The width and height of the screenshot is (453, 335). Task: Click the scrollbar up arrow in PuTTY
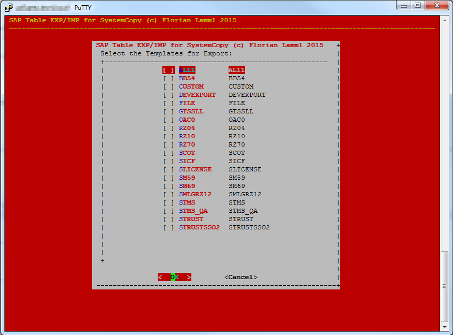tap(445, 20)
